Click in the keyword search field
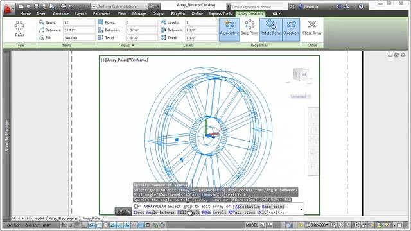411x231 pixels. coord(259,7)
